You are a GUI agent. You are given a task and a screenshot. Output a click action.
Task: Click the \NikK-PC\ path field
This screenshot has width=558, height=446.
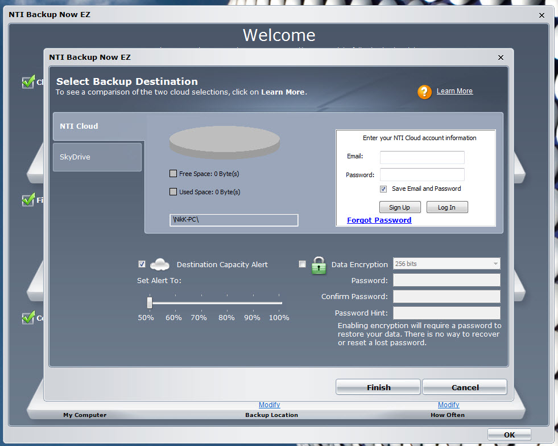pos(234,220)
